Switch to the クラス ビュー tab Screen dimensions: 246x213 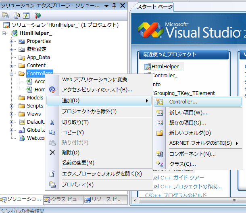pos(63,200)
